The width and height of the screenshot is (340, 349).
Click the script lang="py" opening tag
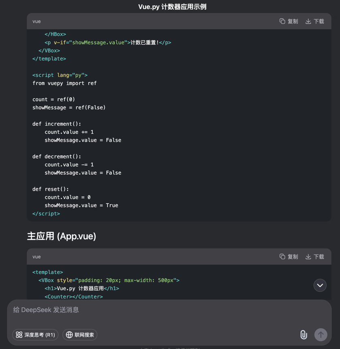60,75
